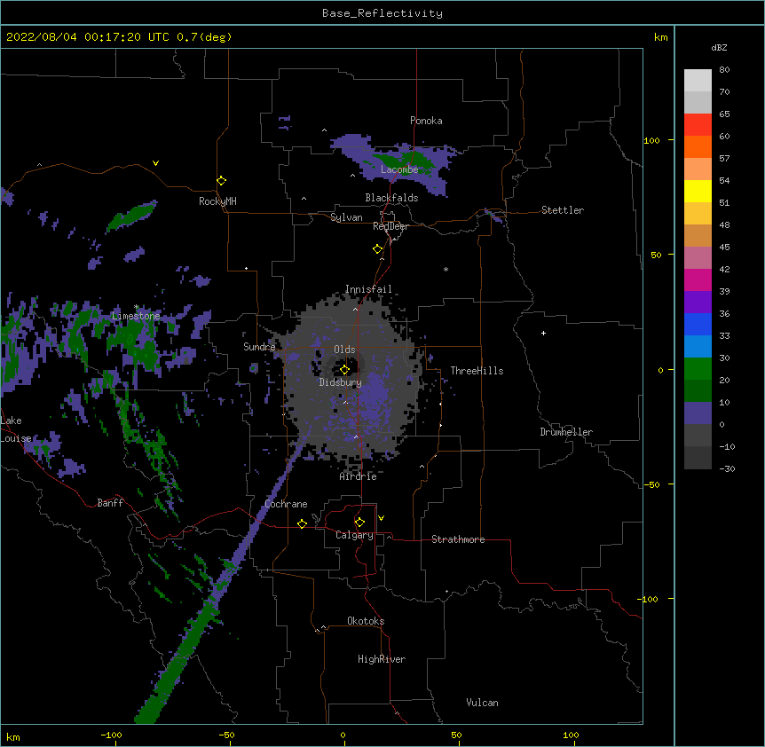The image size is (765, 747).
Task: Select the Lake Louise label at the map edge
Action: tap(16, 429)
